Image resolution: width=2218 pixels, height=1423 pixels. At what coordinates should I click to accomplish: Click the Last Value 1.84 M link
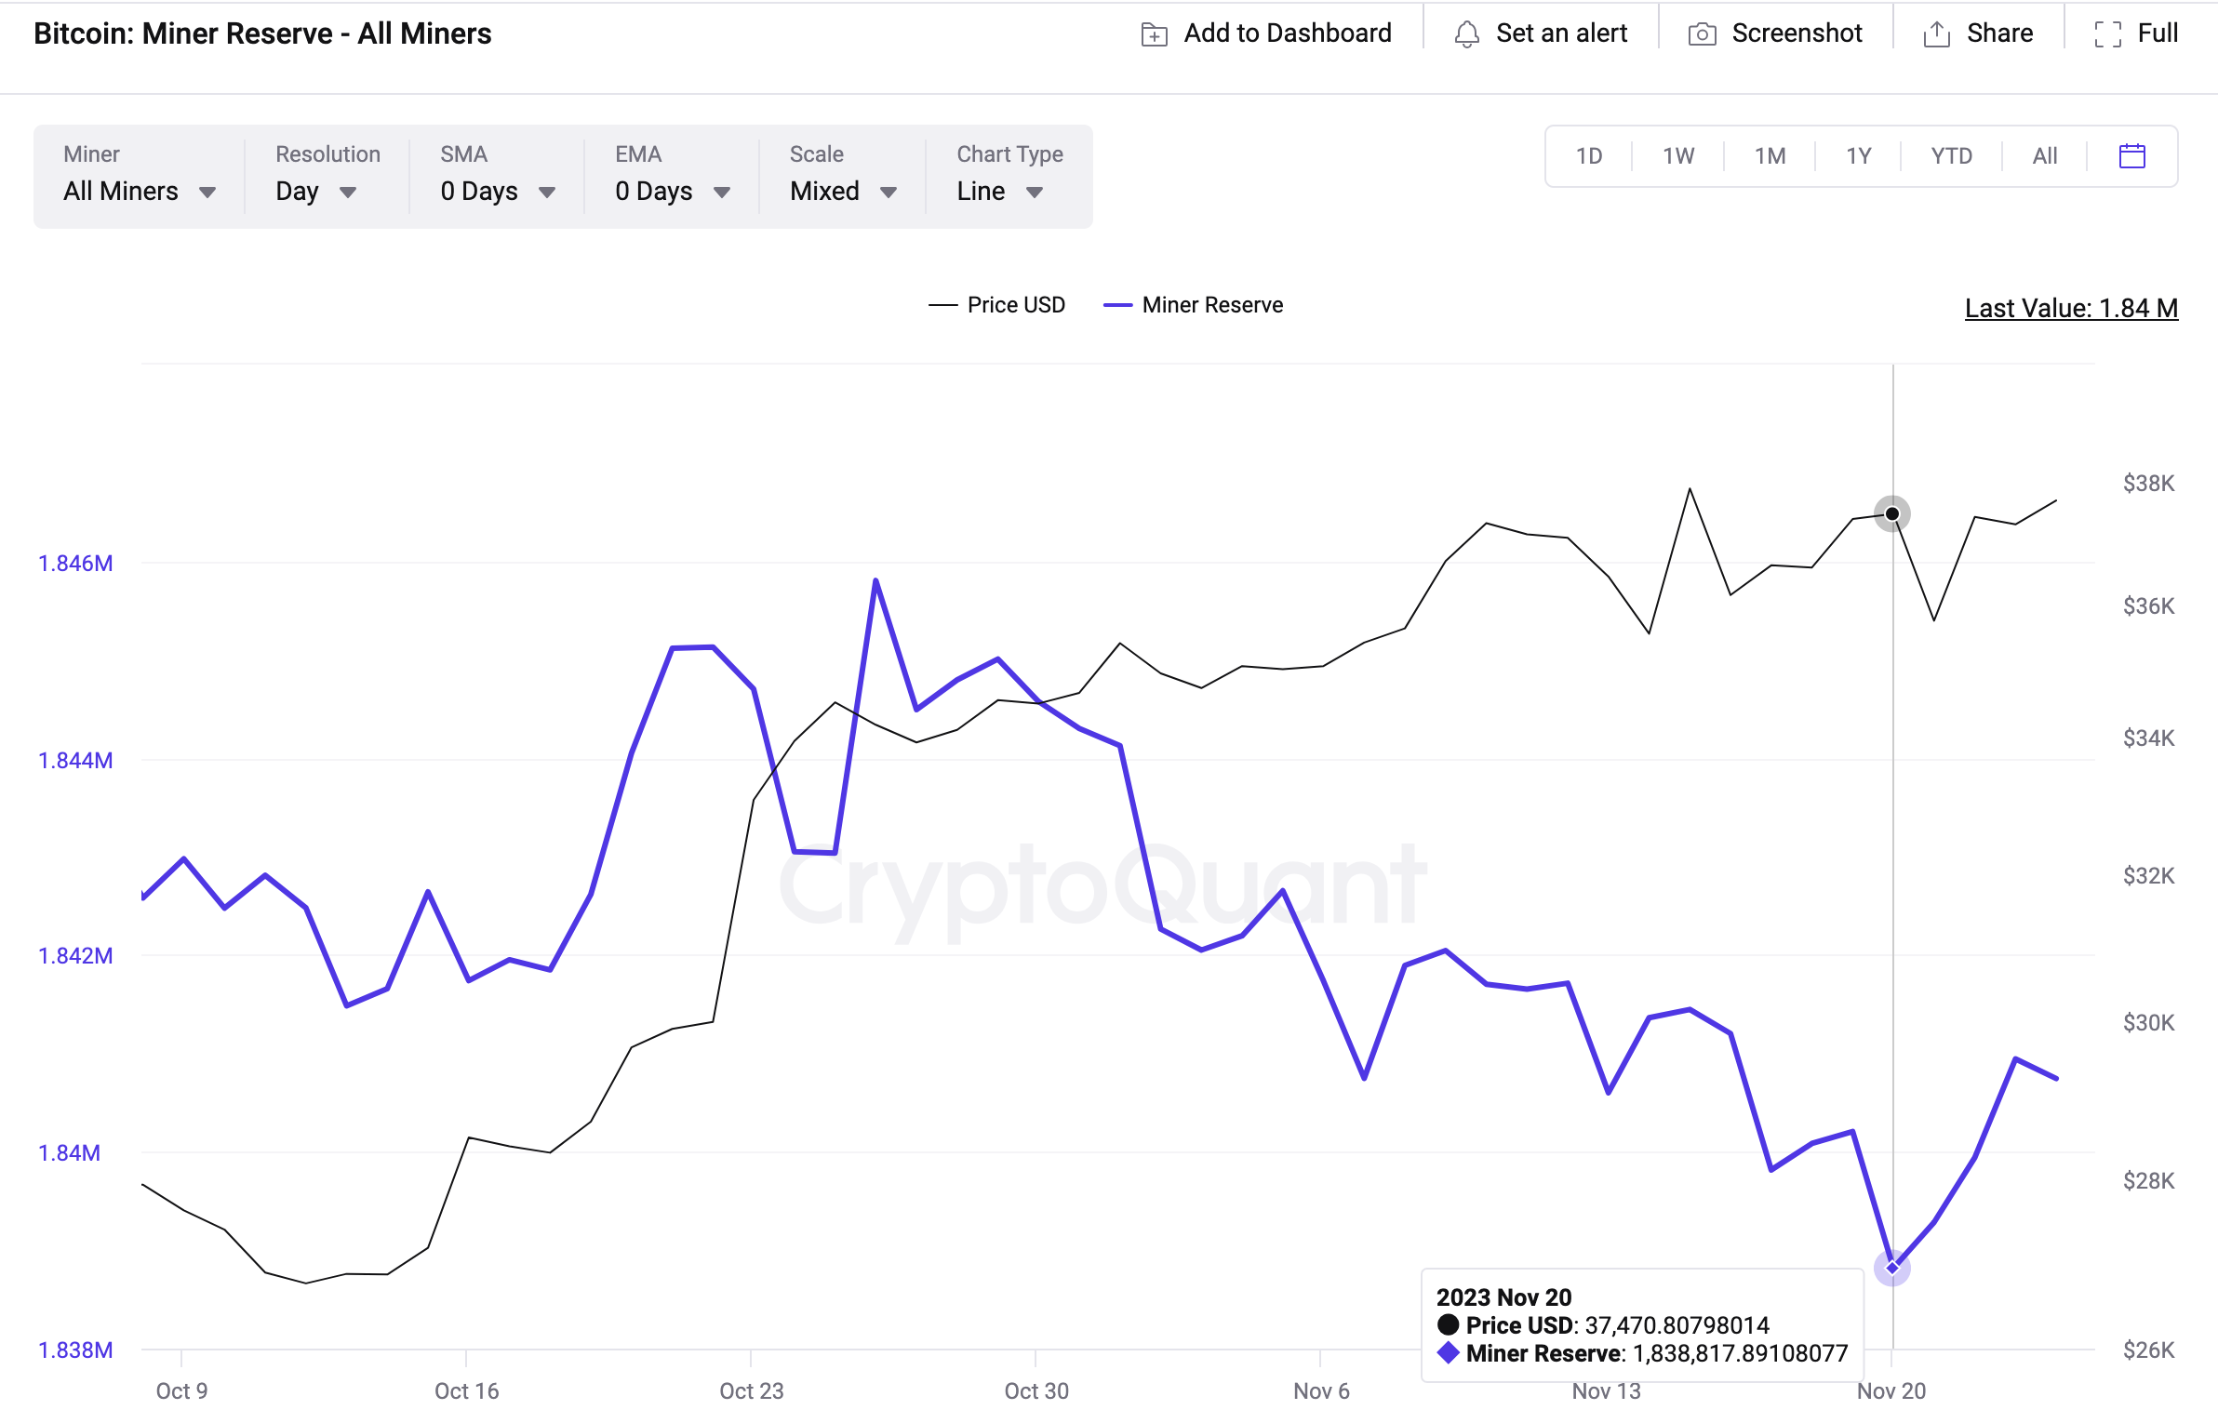click(x=2071, y=308)
